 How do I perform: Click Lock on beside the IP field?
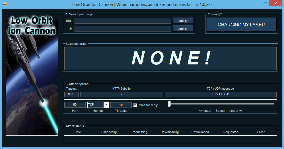[183, 29]
